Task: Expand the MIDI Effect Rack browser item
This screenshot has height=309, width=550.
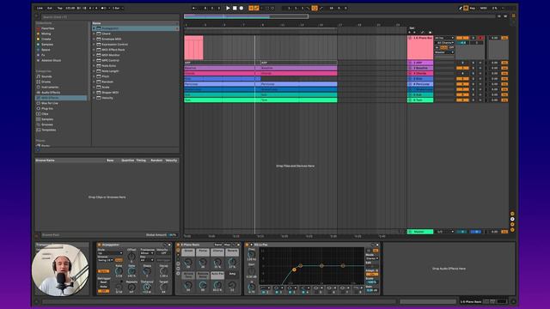Action: [94, 50]
